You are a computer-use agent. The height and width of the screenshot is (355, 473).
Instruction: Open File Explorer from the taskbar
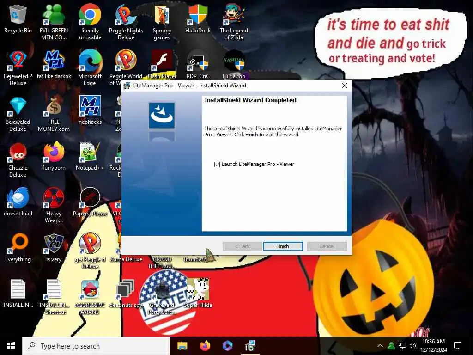pos(182,346)
